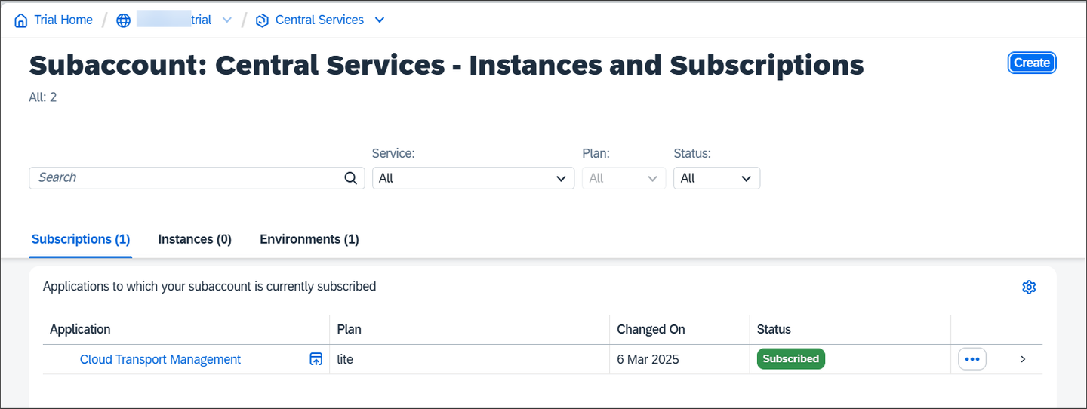Open actions menu for Cloud Transport Management
The width and height of the screenshot is (1087, 409).
pyautogui.click(x=972, y=359)
